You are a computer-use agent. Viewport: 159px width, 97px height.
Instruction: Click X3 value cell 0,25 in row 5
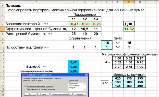coord(96,24)
